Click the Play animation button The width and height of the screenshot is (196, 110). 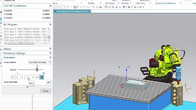pos(28,77)
